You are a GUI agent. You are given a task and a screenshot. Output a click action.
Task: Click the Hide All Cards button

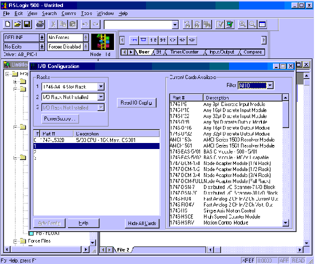(x=142, y=223)
